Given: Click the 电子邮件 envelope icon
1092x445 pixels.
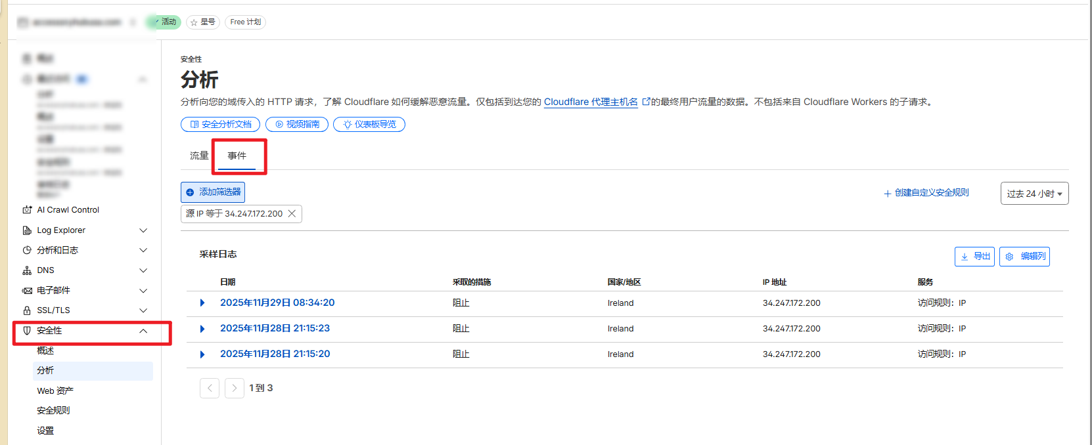Looking at the screenshot, I should pos(27,290).
